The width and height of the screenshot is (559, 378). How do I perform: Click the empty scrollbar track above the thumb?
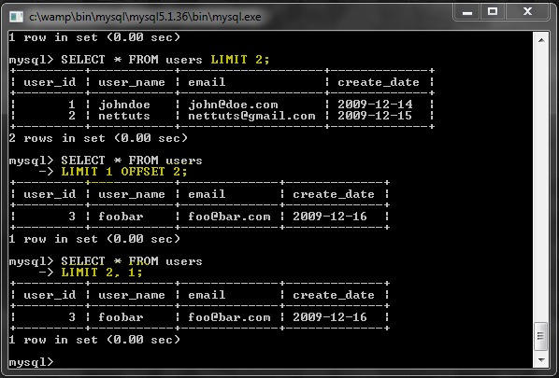541,185
